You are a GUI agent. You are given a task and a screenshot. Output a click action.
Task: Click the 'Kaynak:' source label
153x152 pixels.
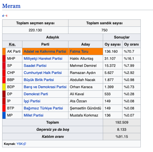[10, 144]
